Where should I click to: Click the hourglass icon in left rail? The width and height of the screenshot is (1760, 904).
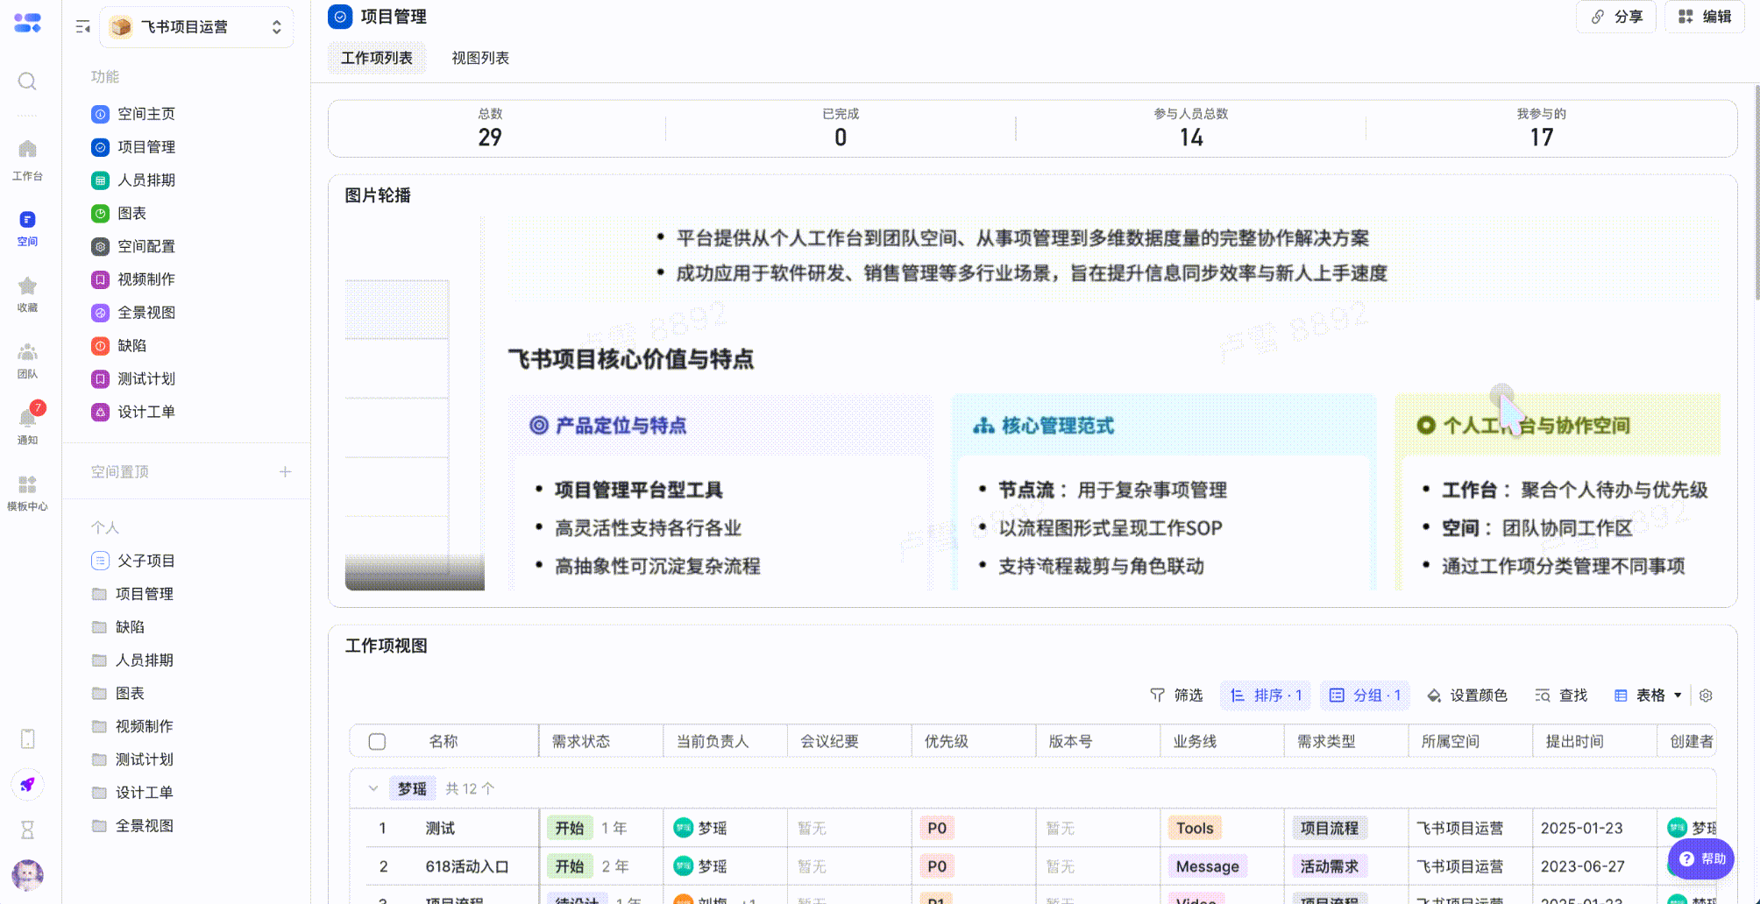27,830
